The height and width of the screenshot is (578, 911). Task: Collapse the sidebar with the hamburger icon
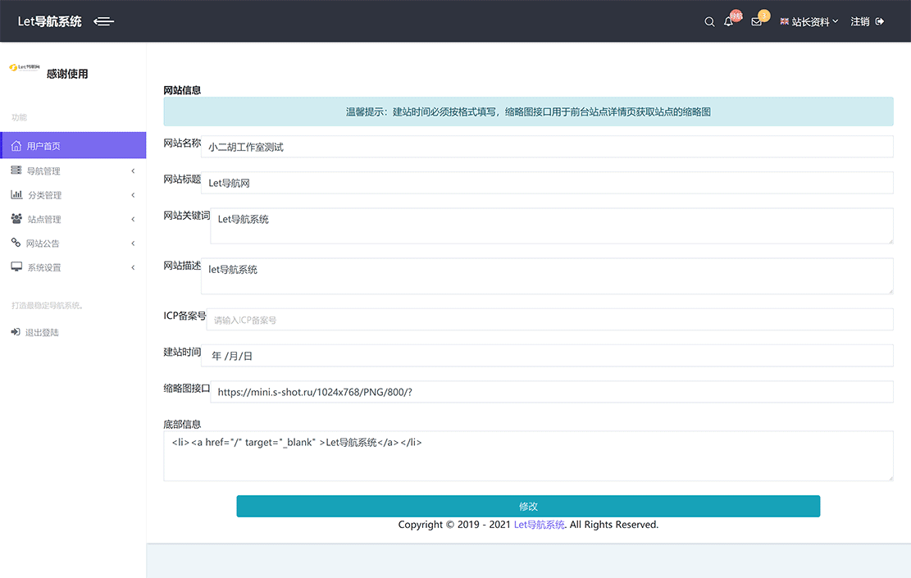[103, 22]
